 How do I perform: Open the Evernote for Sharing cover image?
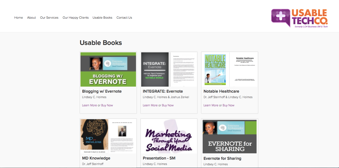(x=230, y=136)
